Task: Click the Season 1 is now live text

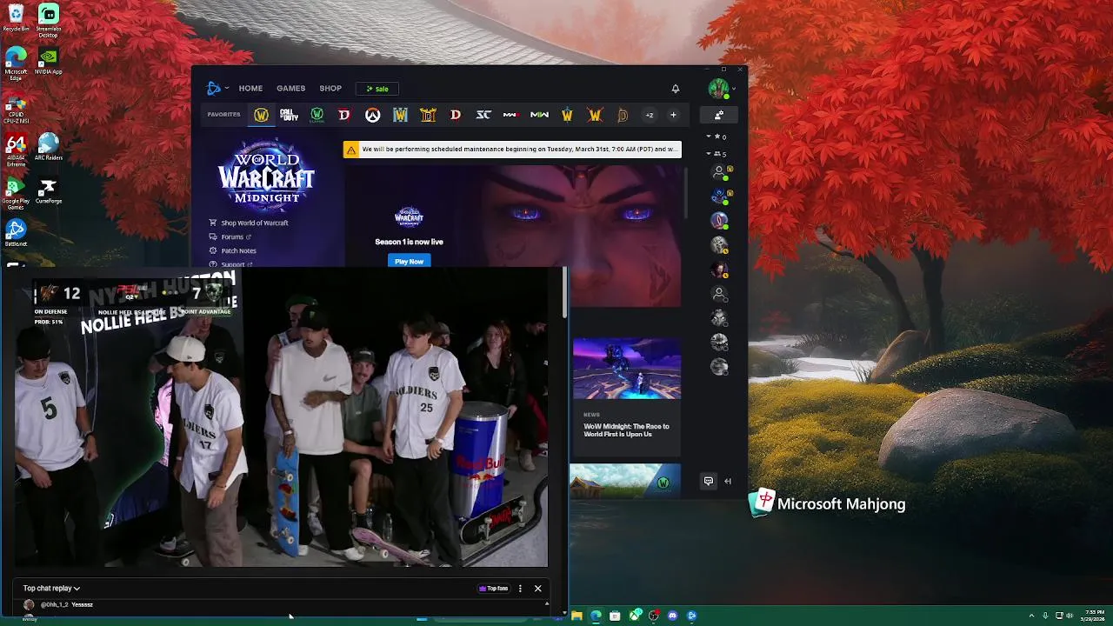Action: coord(409,242)
